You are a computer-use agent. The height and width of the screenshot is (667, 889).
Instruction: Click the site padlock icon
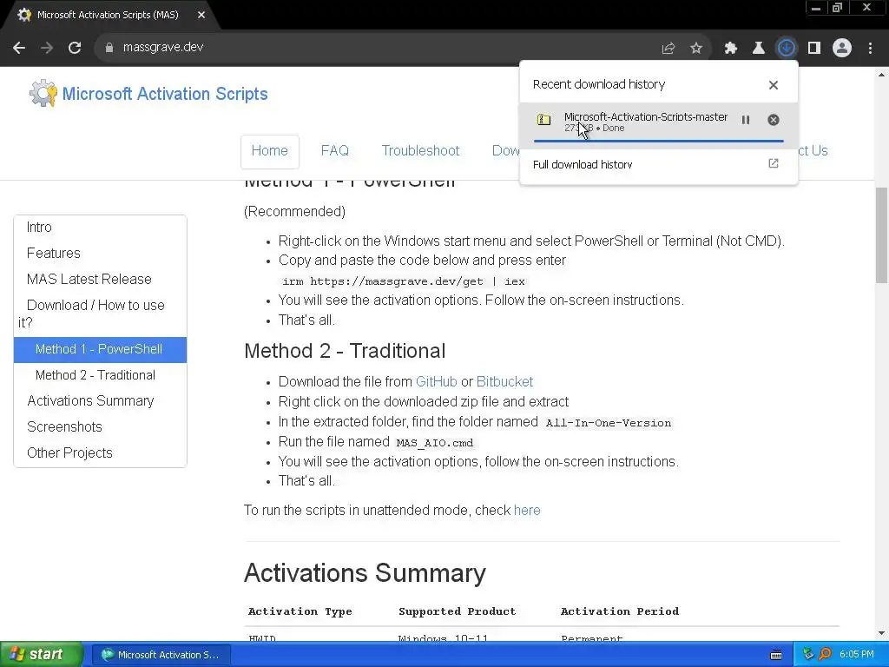[109, 48]
